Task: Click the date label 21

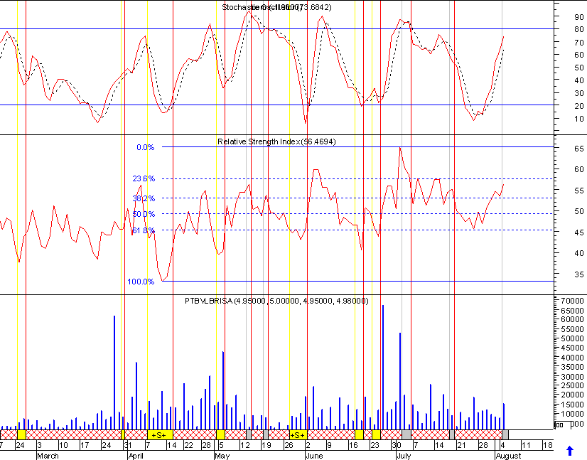Action: pos(462,445)
